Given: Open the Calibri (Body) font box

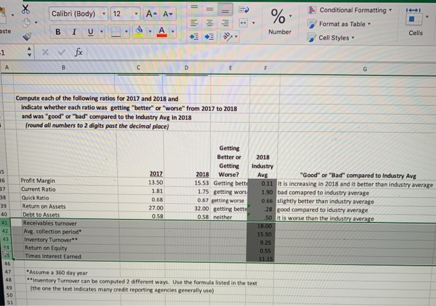Looking at the screenshot, I should [78, 14].
